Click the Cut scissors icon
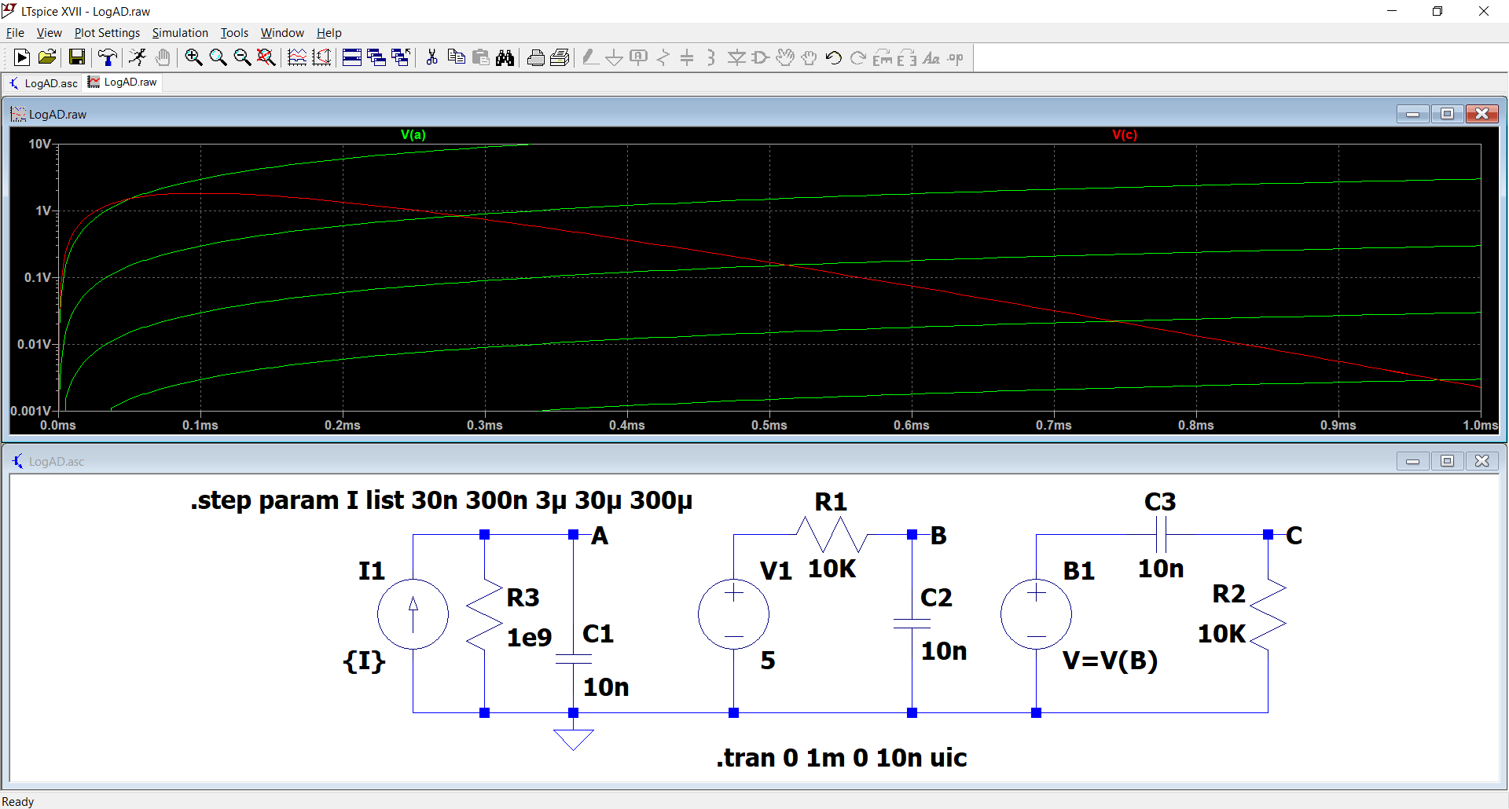 point(431,57)
